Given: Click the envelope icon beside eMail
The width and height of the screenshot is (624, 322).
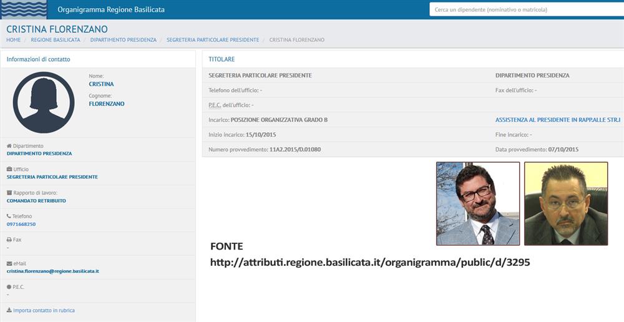Looking at the screenshot, I should click(9, 263).
